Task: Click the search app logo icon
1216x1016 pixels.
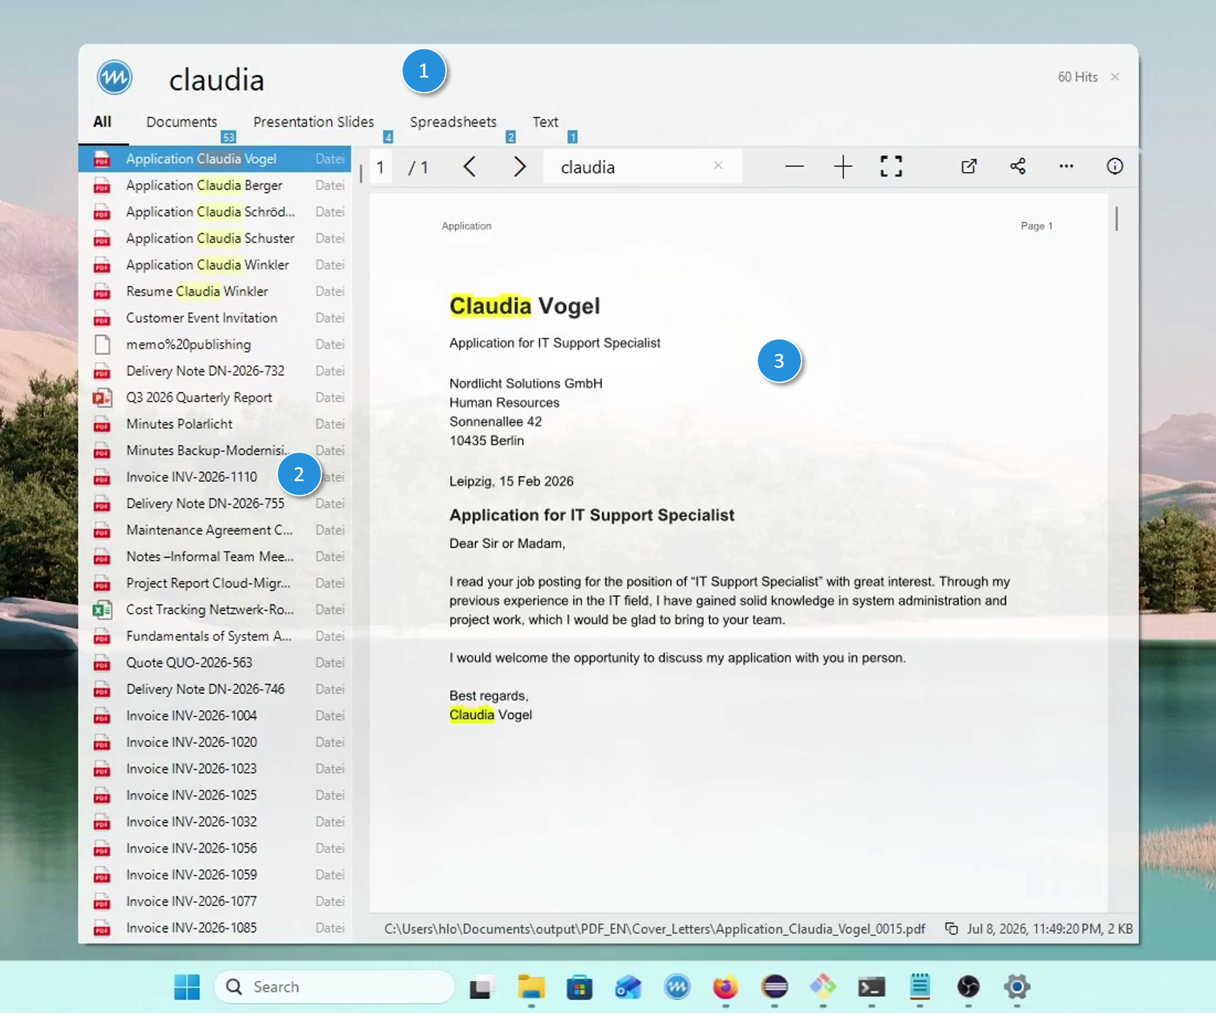Action: coord(115,78)
